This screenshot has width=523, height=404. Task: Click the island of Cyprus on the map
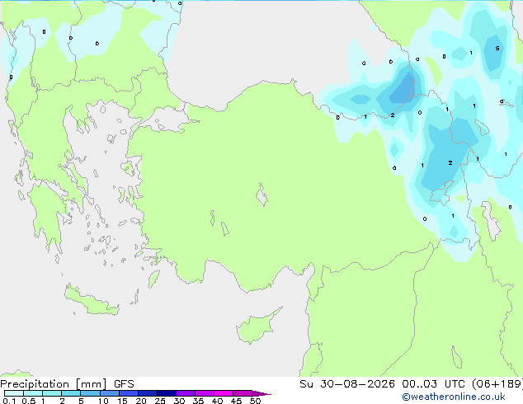pos(257,327)
